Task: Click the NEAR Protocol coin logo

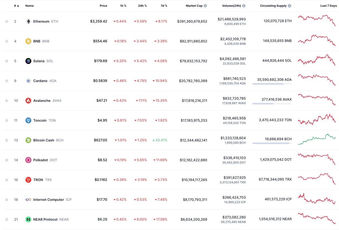Action: point(28,220)
